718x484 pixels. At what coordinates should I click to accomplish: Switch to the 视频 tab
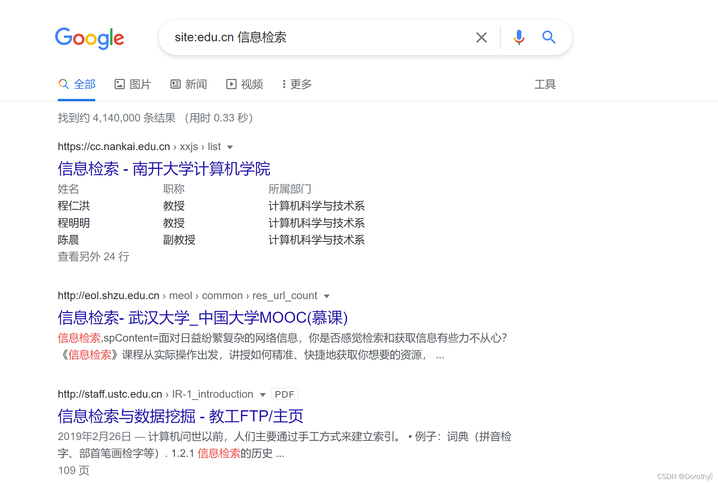coord(244,84)
